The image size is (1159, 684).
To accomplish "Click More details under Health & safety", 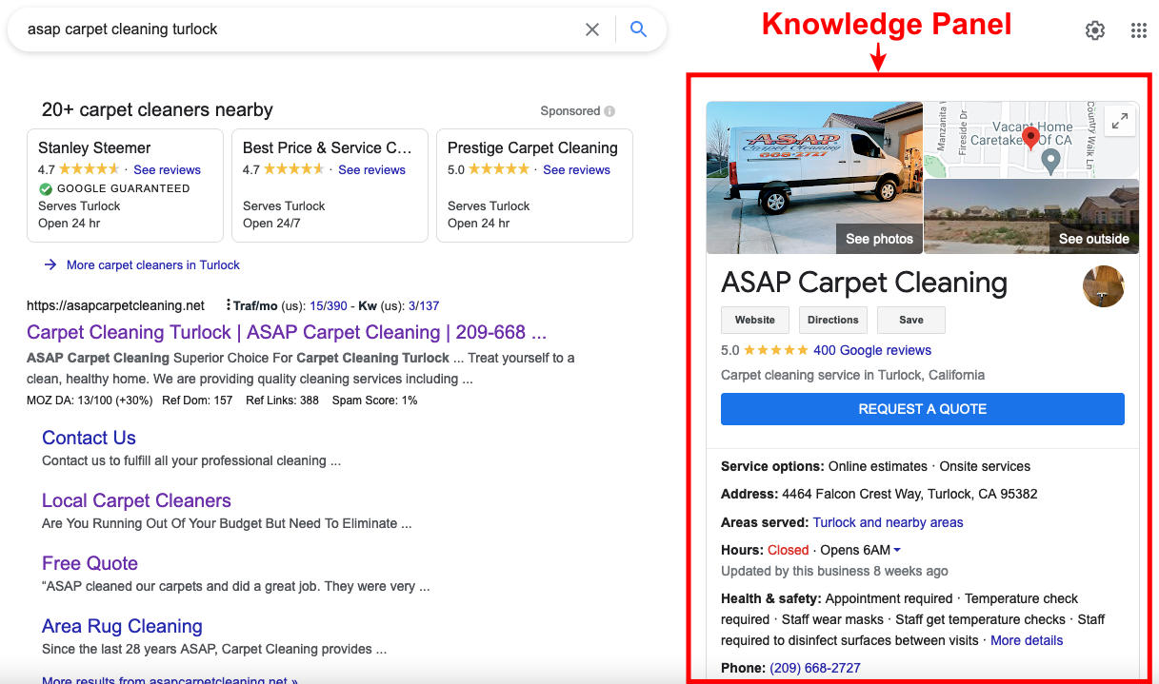I will click(1027, 640).
